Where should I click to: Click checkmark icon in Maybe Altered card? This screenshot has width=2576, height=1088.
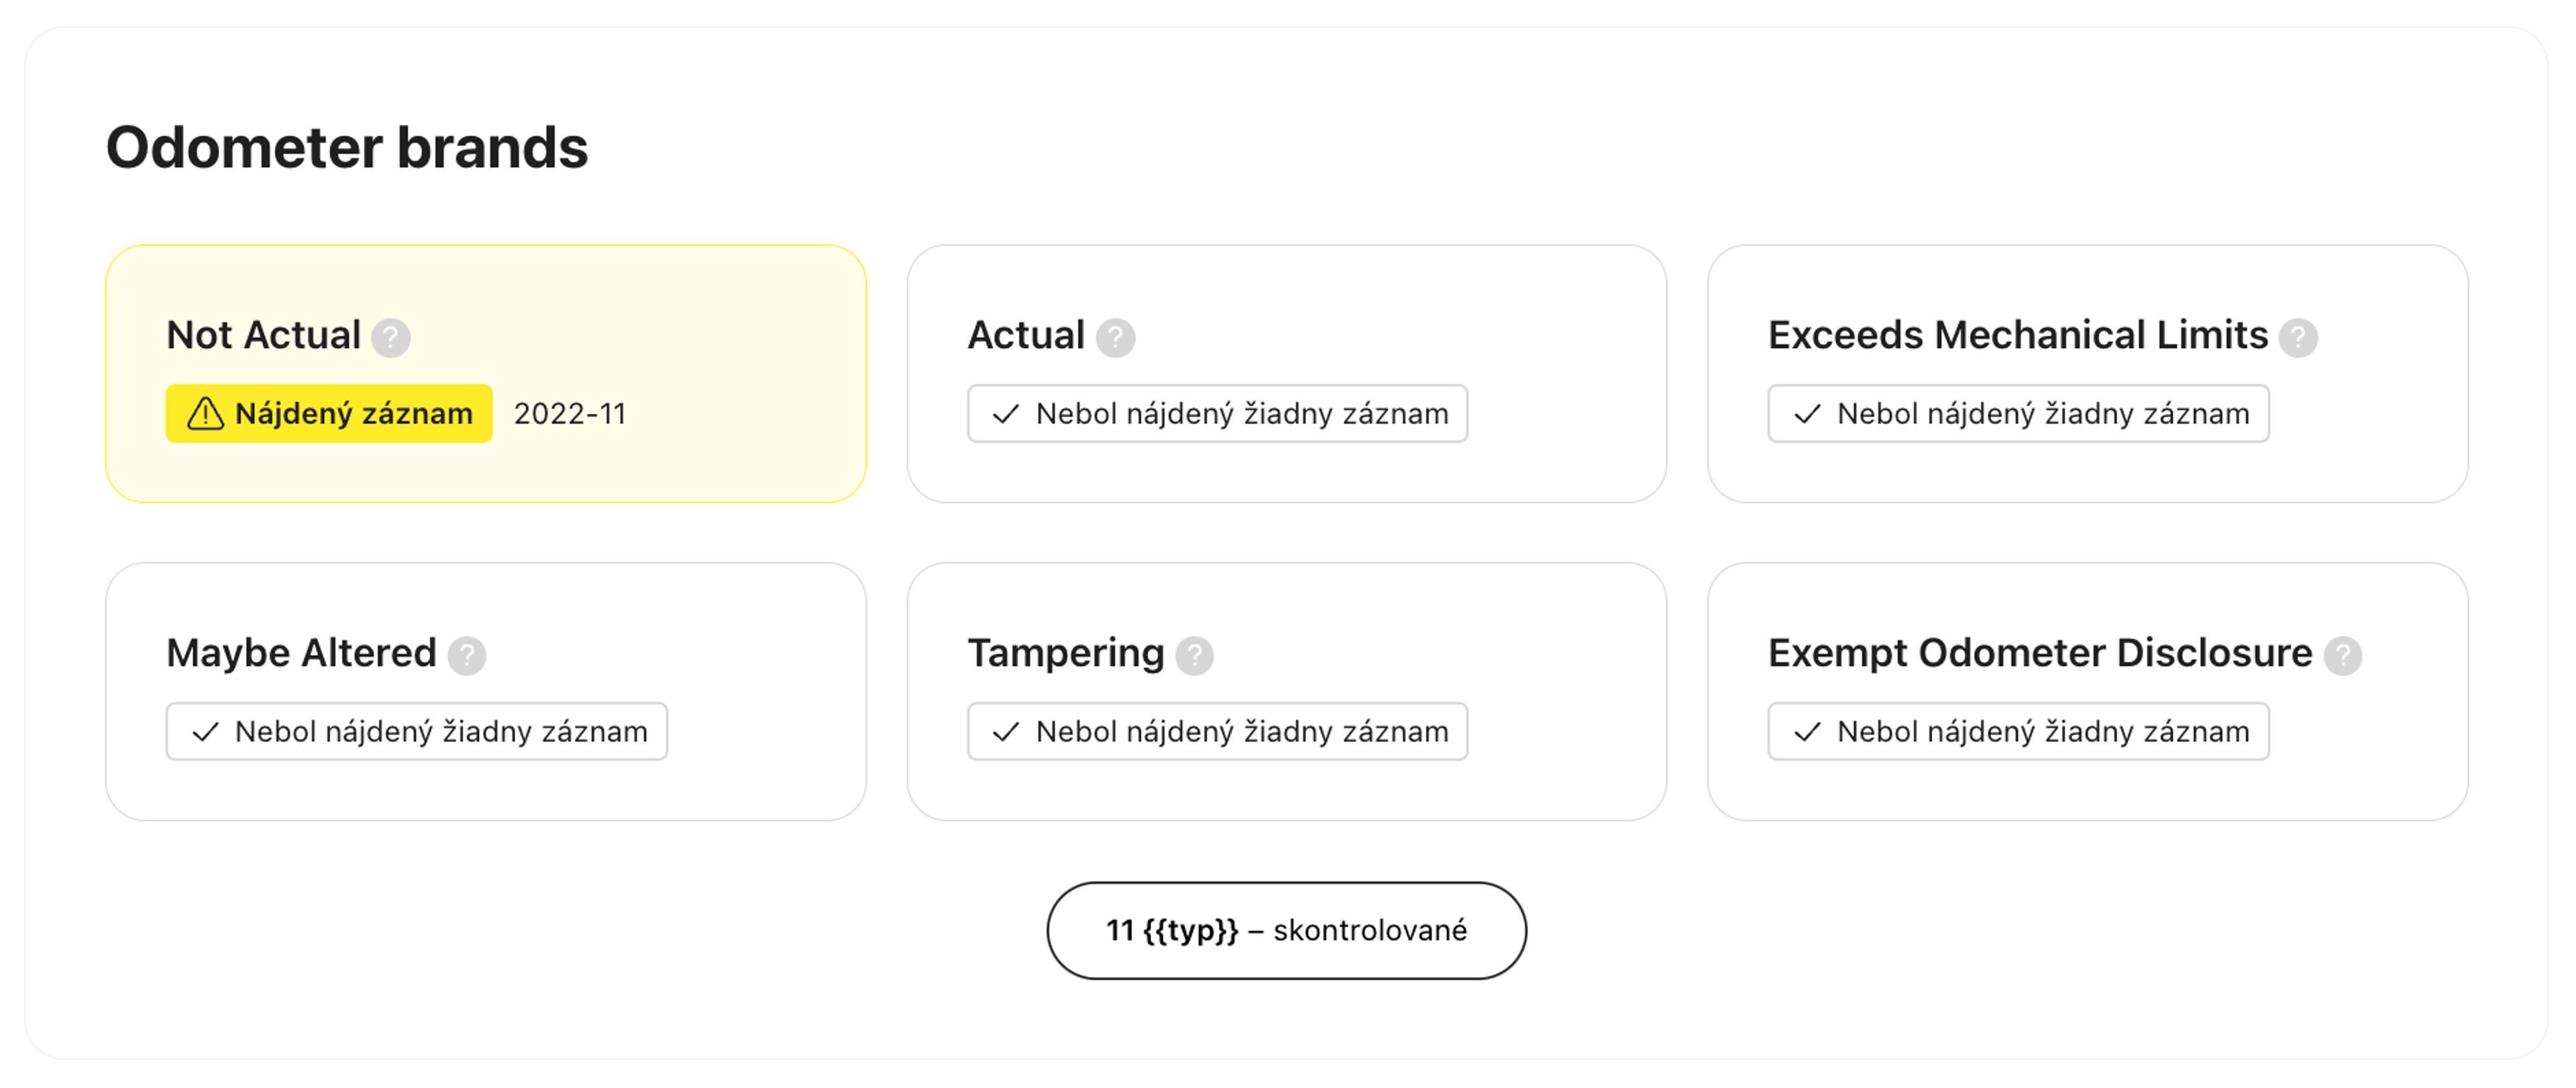coord(205,732)
